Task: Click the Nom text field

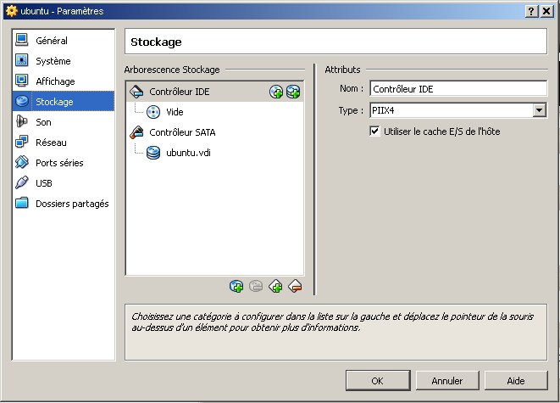Action: [457, 89]
